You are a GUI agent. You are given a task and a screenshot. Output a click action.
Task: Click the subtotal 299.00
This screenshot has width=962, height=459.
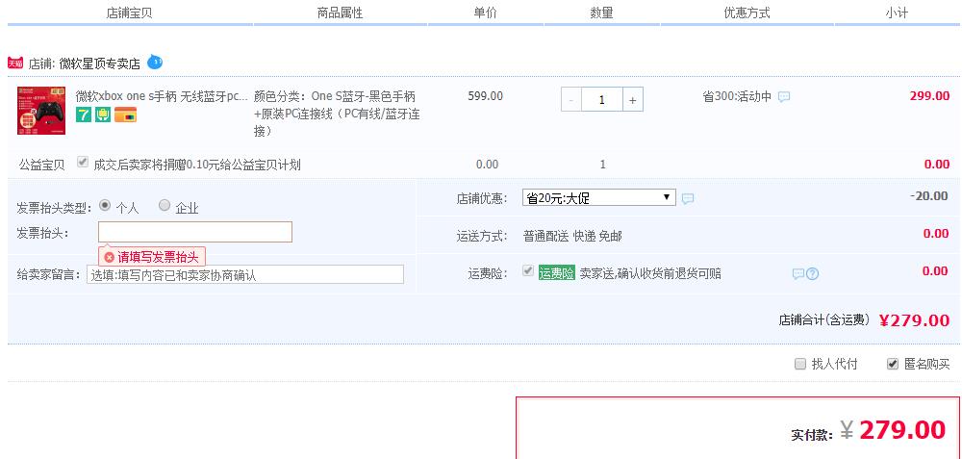coord(929,96)
